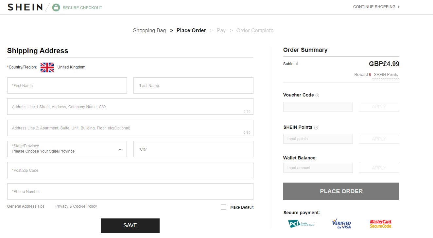Click the Order Complete step
This screenshot has width=433, height=238.
(x=255, y=31)
